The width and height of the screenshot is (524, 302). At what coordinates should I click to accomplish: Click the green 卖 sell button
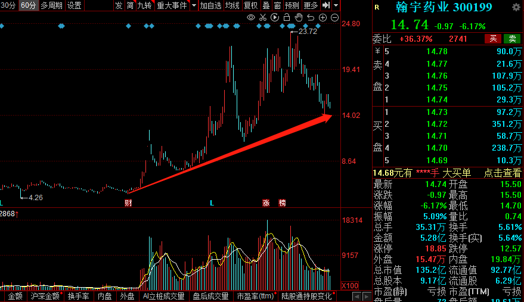tap(512, 39)
